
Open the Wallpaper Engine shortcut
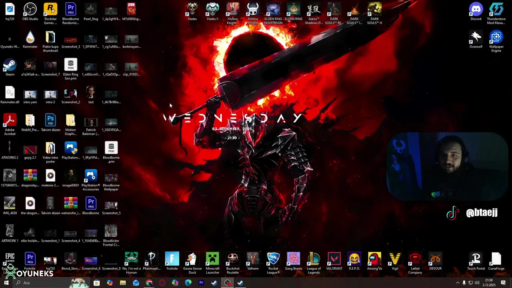[x=496, y=42]
